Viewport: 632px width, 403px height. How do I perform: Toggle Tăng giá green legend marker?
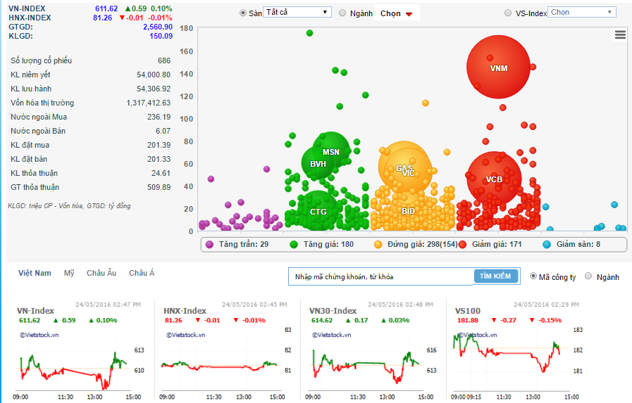(294, 245)
